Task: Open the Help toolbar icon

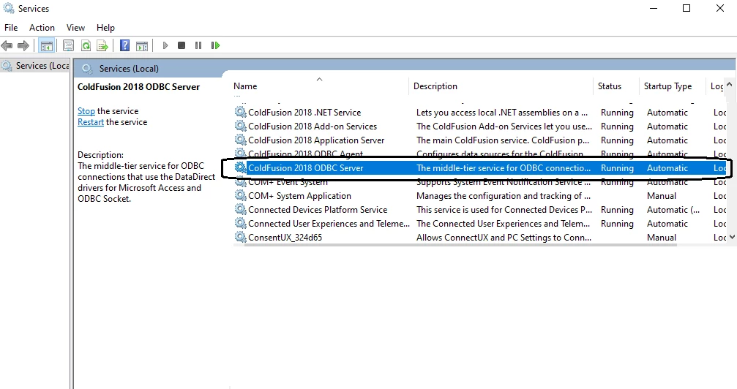Action: [124, 45]
